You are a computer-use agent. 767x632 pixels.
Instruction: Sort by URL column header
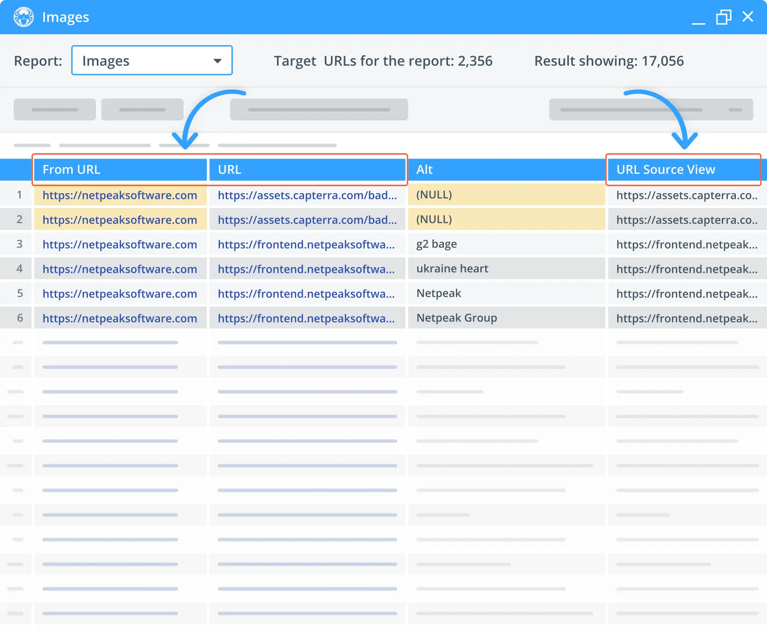pyautogui.click(x=307, y=169)
